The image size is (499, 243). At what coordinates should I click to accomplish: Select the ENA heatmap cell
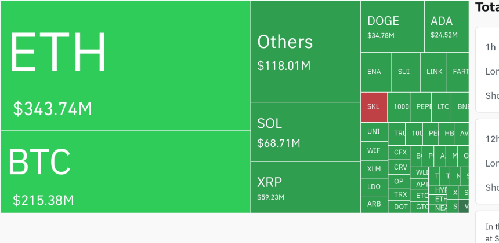click(375, 72)
